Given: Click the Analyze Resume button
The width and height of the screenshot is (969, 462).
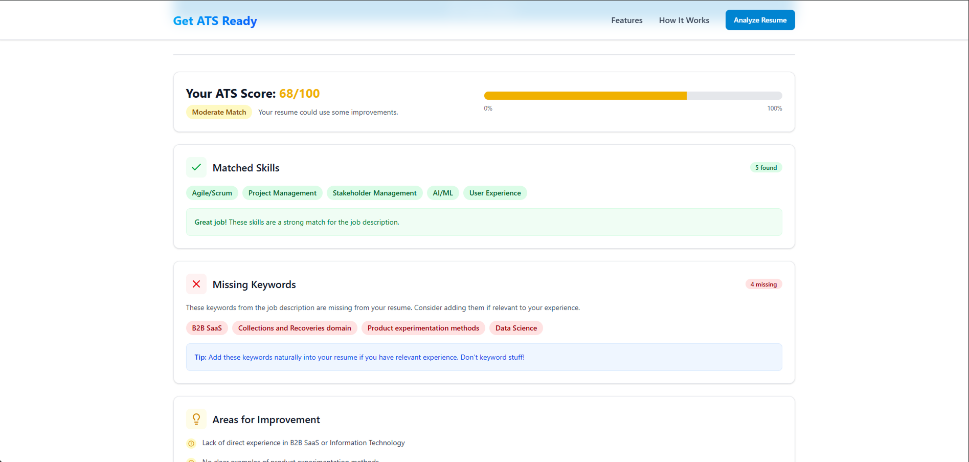Looking at the screenshot, I should pyautogui.click(x=760, y=20).
